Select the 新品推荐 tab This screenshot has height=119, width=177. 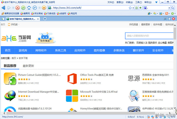click(x=10, y=66)
